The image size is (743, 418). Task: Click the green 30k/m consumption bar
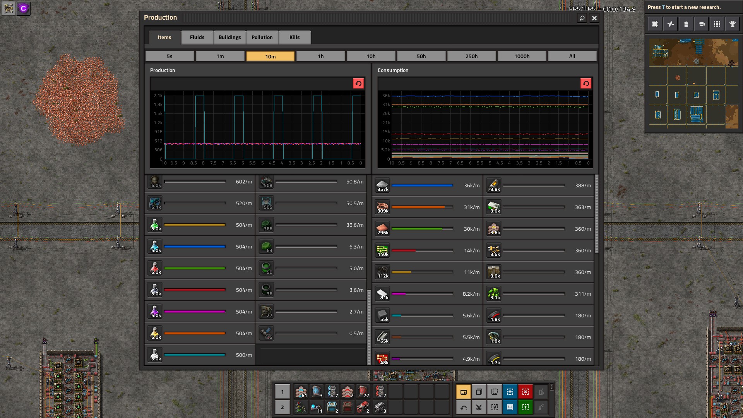(x=422, y=229)
